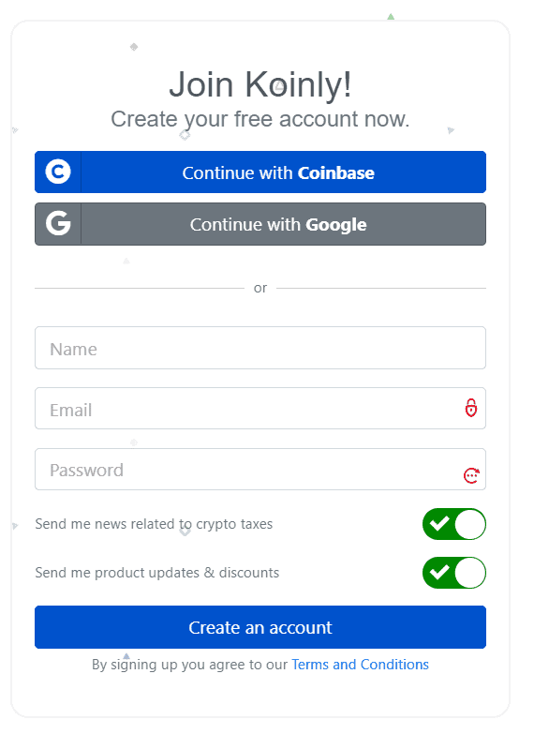Image resolution: width=534 pixels, height=734 pixels.
Task: Click into the Password field
Action: tap(260, 469)
